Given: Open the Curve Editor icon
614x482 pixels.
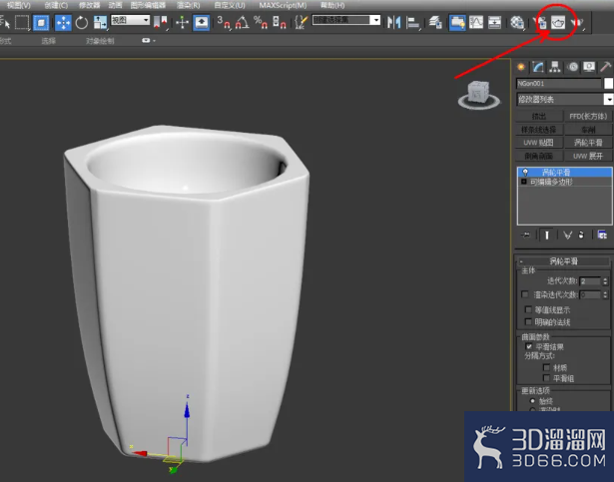Looking at the screenshot, I should click(x=476, y=22).
